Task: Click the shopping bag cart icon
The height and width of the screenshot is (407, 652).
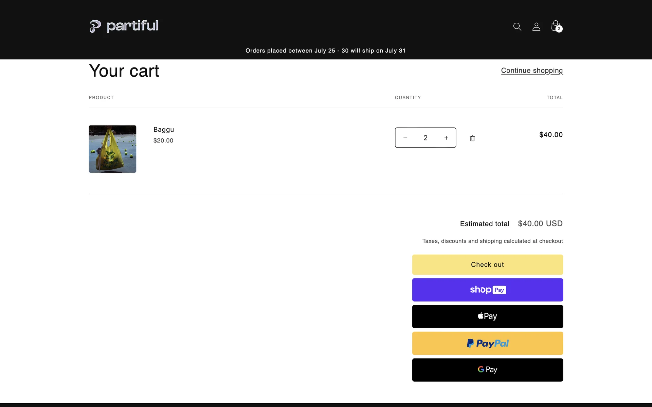Action: pos(556,26)
